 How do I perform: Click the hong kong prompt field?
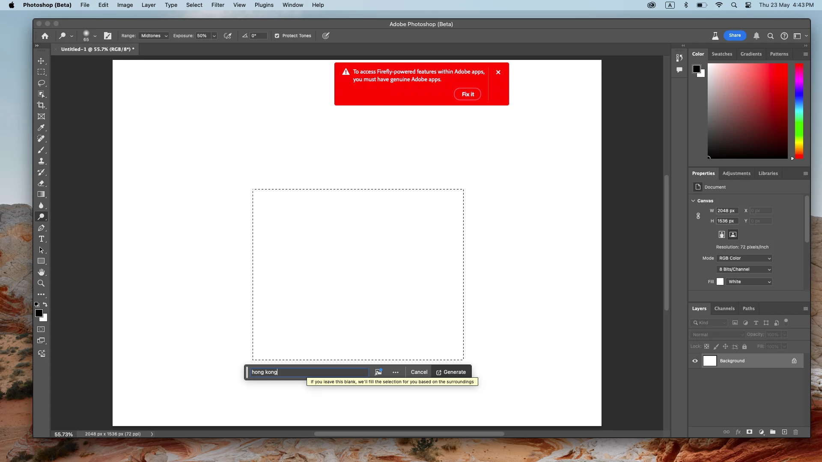coord(309,372)
